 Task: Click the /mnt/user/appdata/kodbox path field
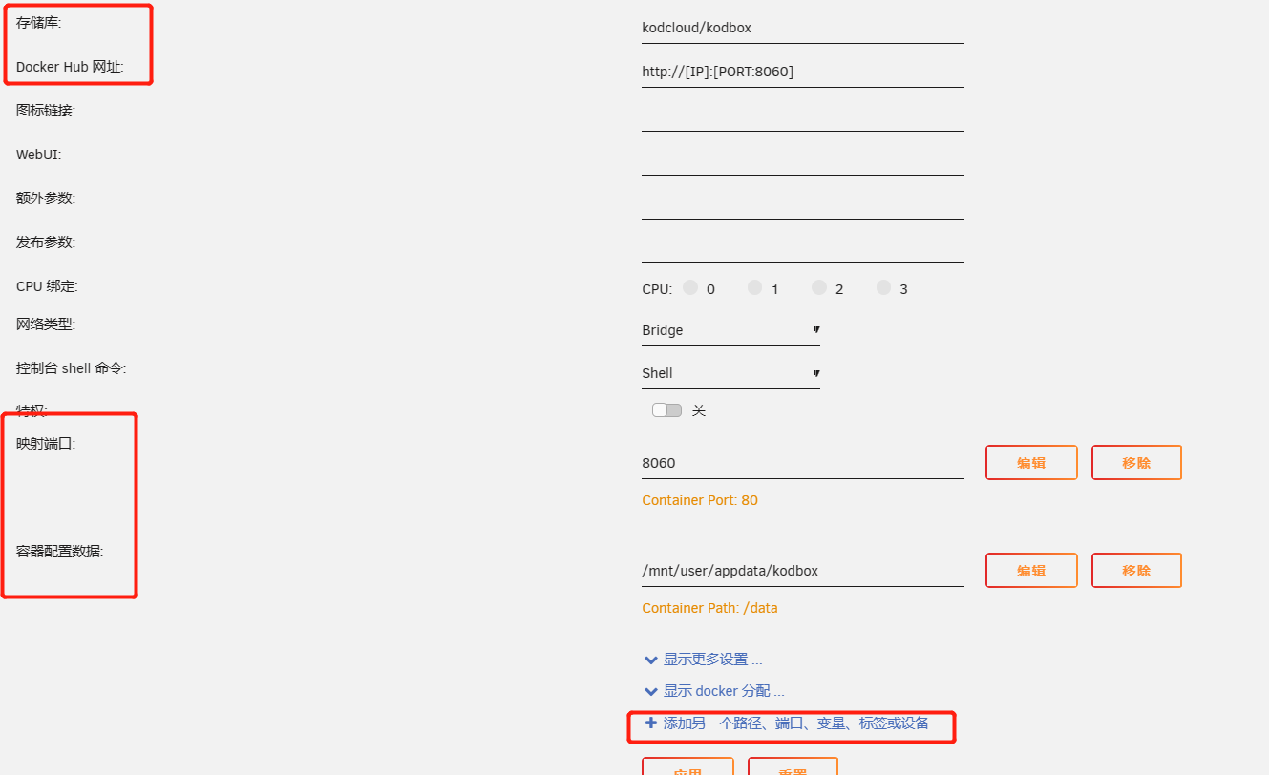[802, 571]
